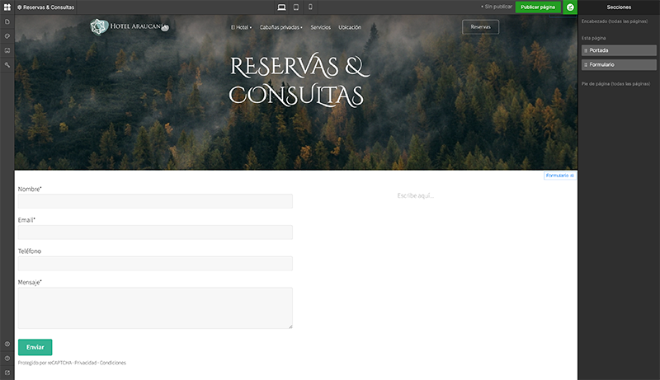This screenshot has height=380, width=660.
Task: Click into the Mensaje text area
Action: (x=155, y=307)
